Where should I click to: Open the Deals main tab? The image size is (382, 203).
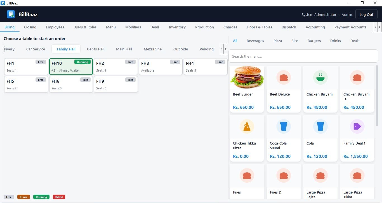pos(155,27)
